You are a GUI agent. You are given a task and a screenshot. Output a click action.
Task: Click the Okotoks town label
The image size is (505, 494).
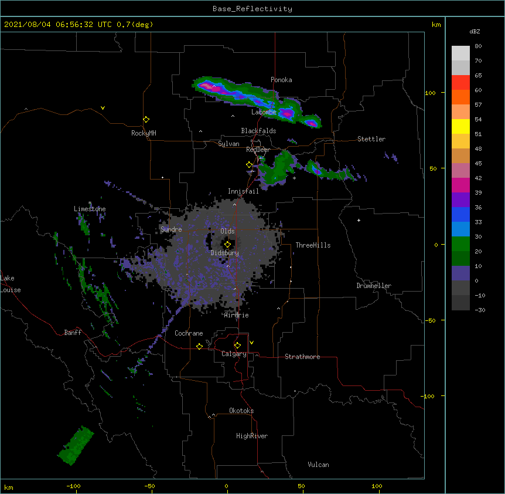(241, 411)
